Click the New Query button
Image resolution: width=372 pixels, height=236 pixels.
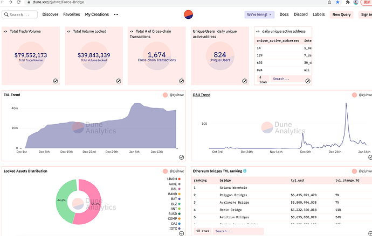coord(341,15)
